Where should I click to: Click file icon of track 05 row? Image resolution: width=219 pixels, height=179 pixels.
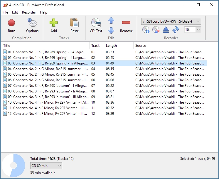point(5,74)
